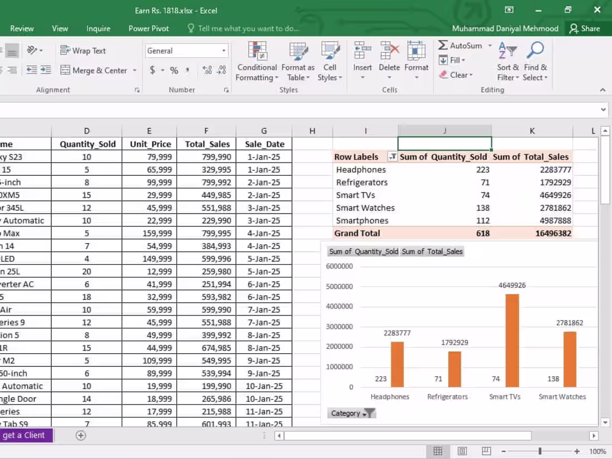Screen dimensions: 612x459
Task: Click the 100% zoom level
Action: click(x=598, y=452)
